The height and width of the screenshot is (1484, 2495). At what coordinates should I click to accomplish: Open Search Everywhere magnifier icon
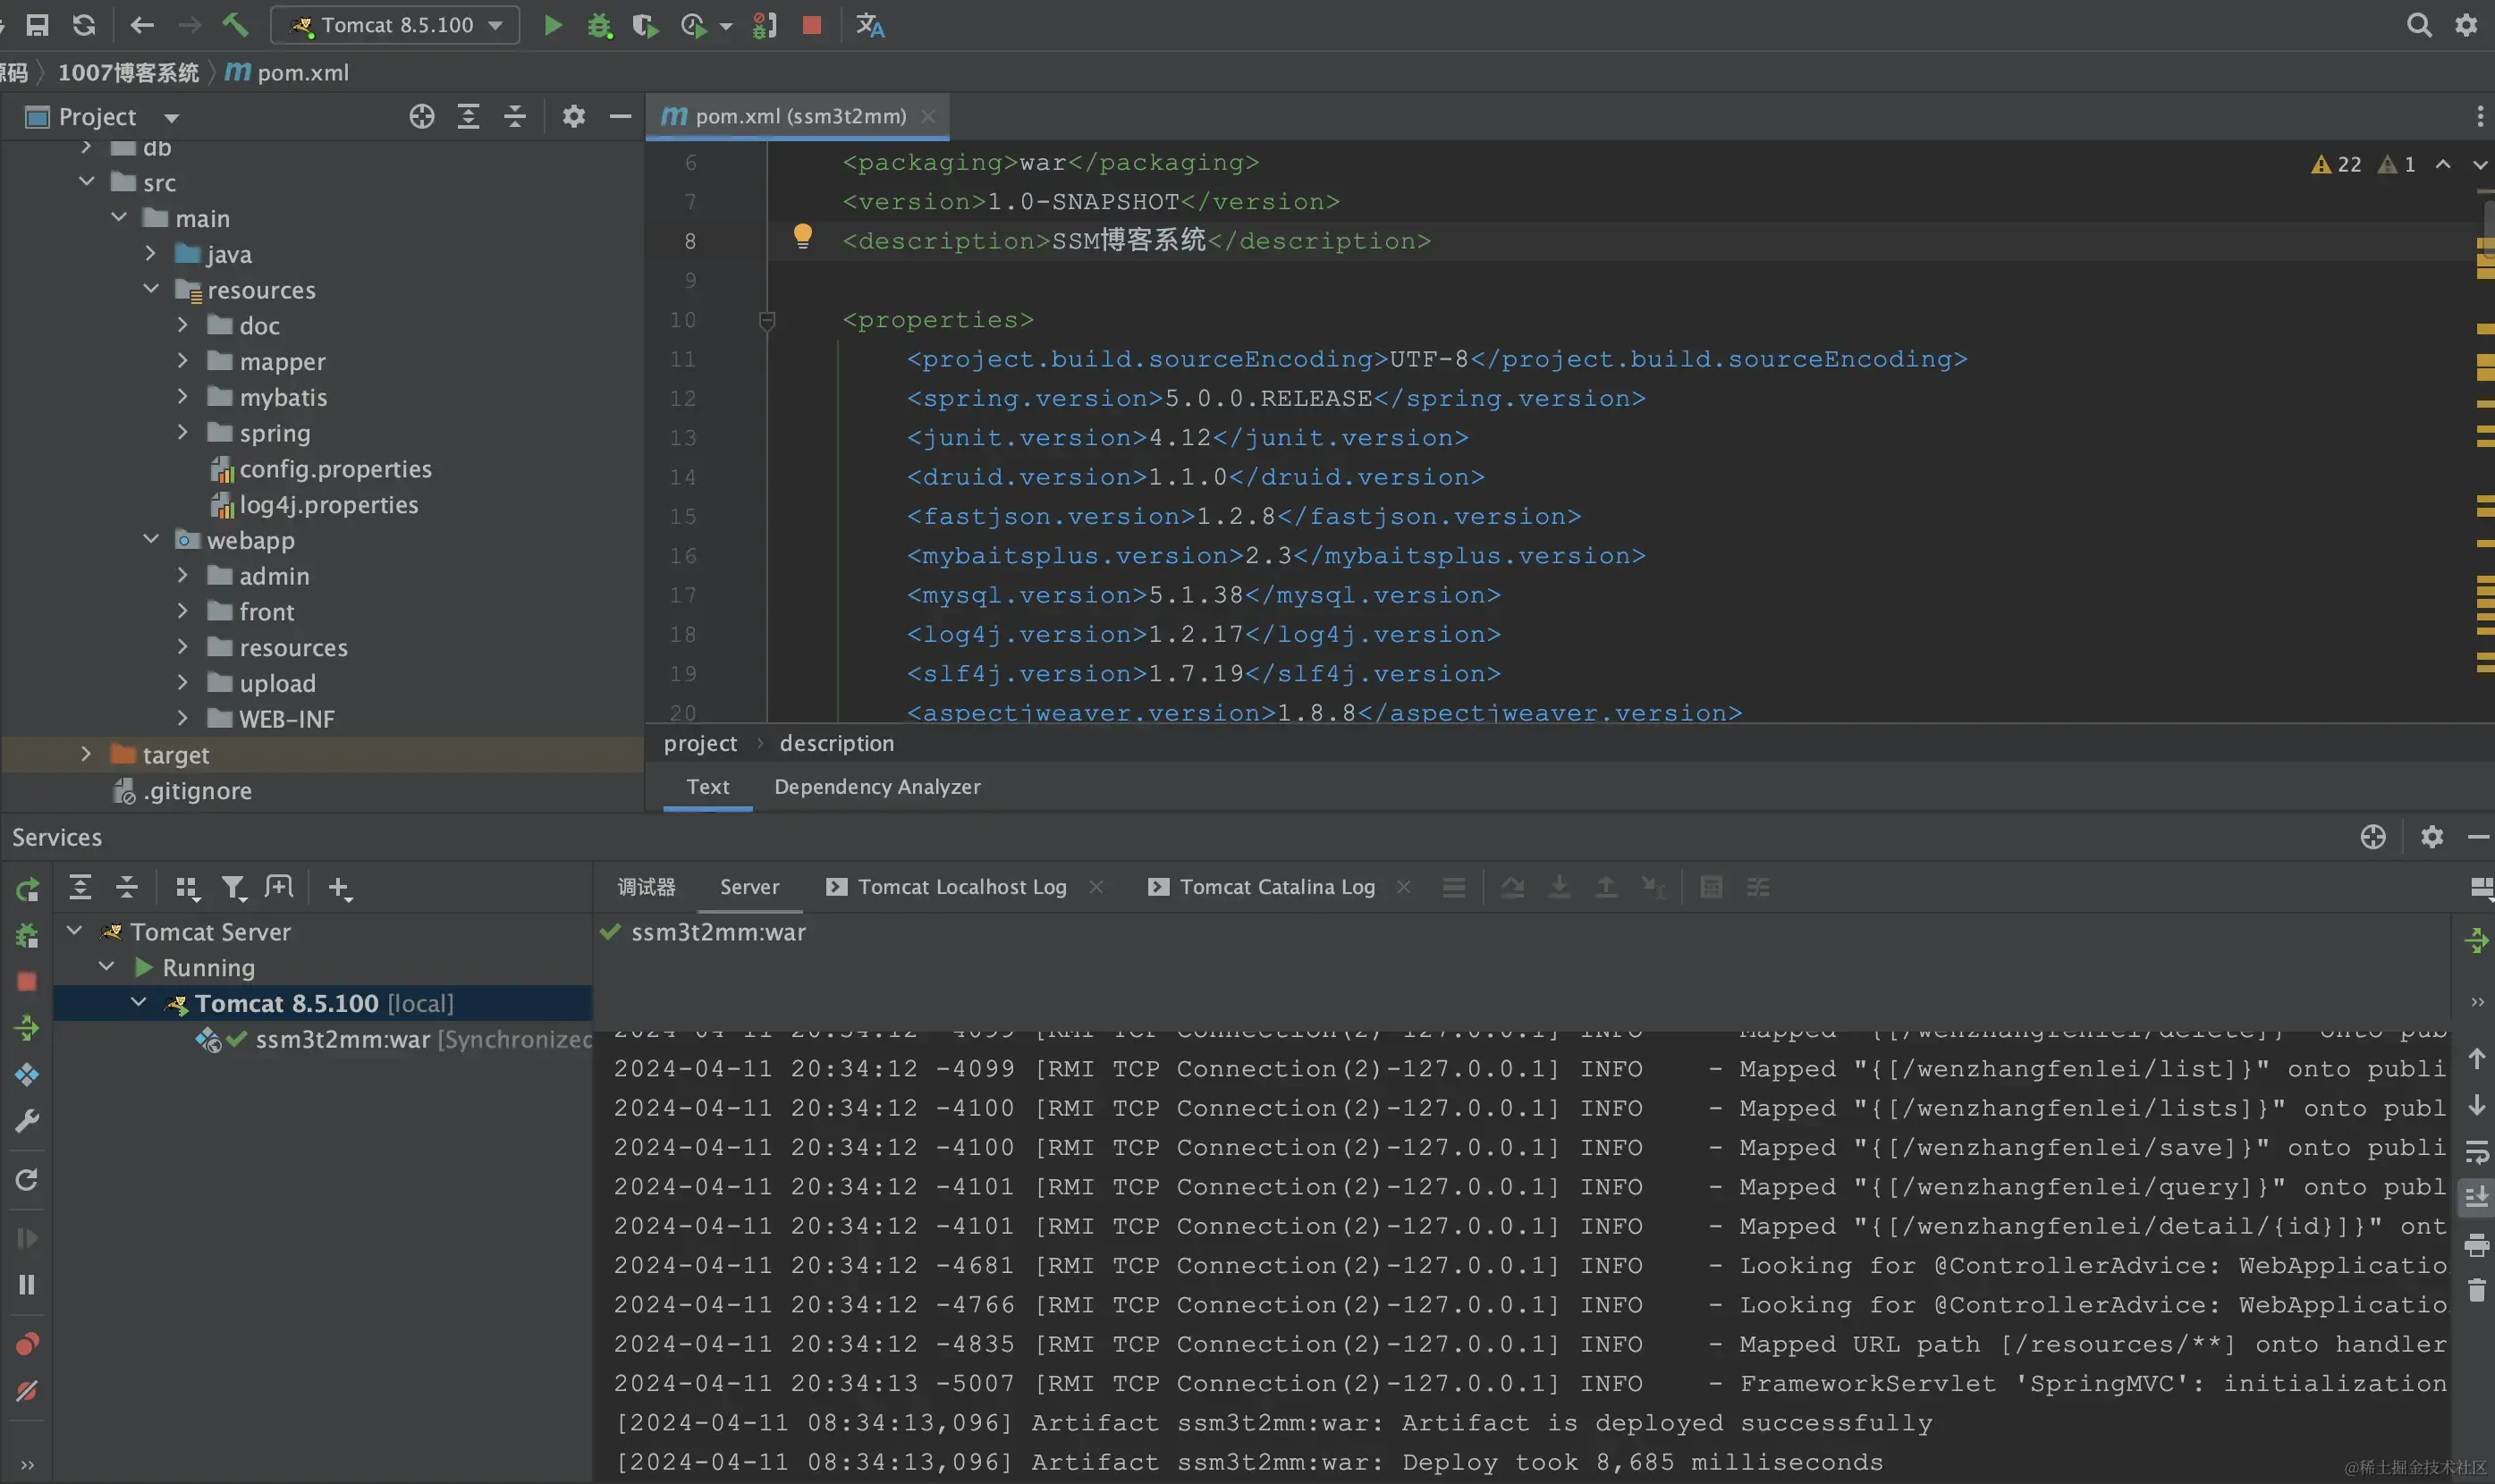[x=2418, y=25]
